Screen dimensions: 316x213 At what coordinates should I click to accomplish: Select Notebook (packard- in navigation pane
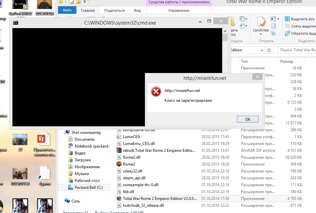(89, 146)
